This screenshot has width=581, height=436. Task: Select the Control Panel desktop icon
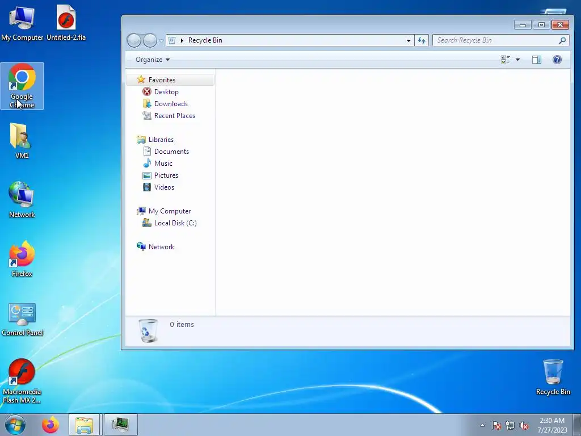click(22, 319)
